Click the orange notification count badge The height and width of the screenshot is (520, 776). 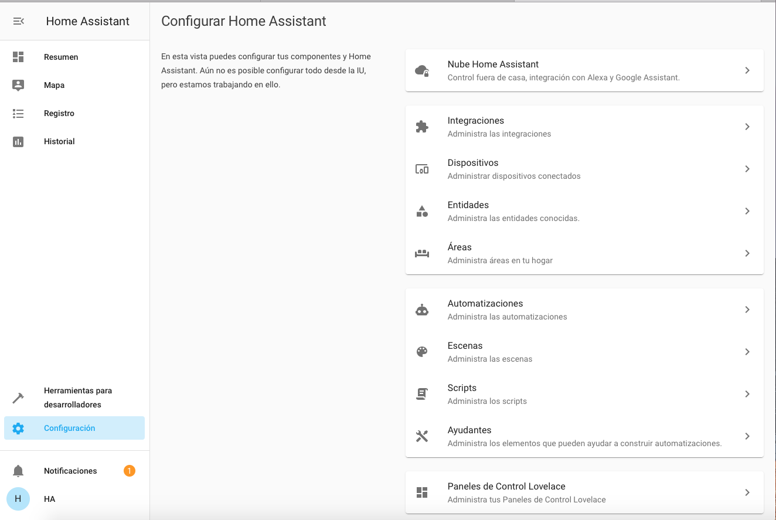(130, 471)
